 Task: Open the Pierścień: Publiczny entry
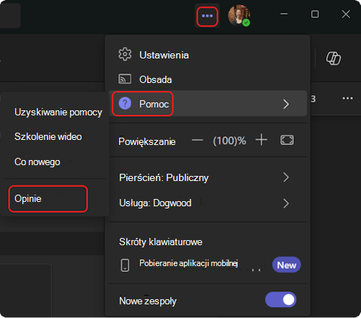tap(208, 177)
